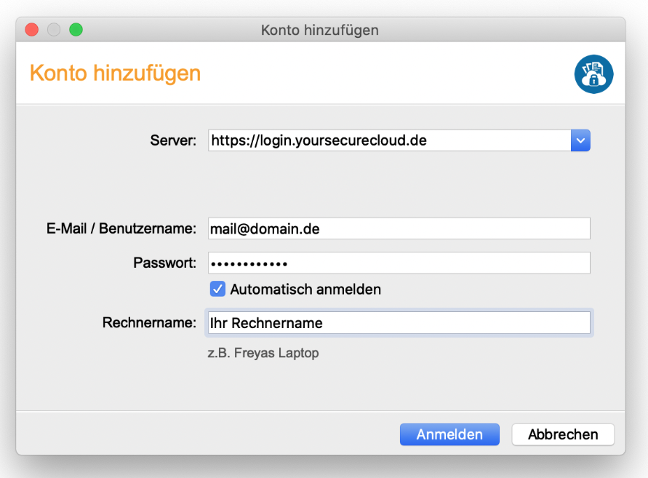Toggle the Automatisch anmelden checkbox
Image resolution: width=648 pixels, height=478 pixels.
pos(217,289)
